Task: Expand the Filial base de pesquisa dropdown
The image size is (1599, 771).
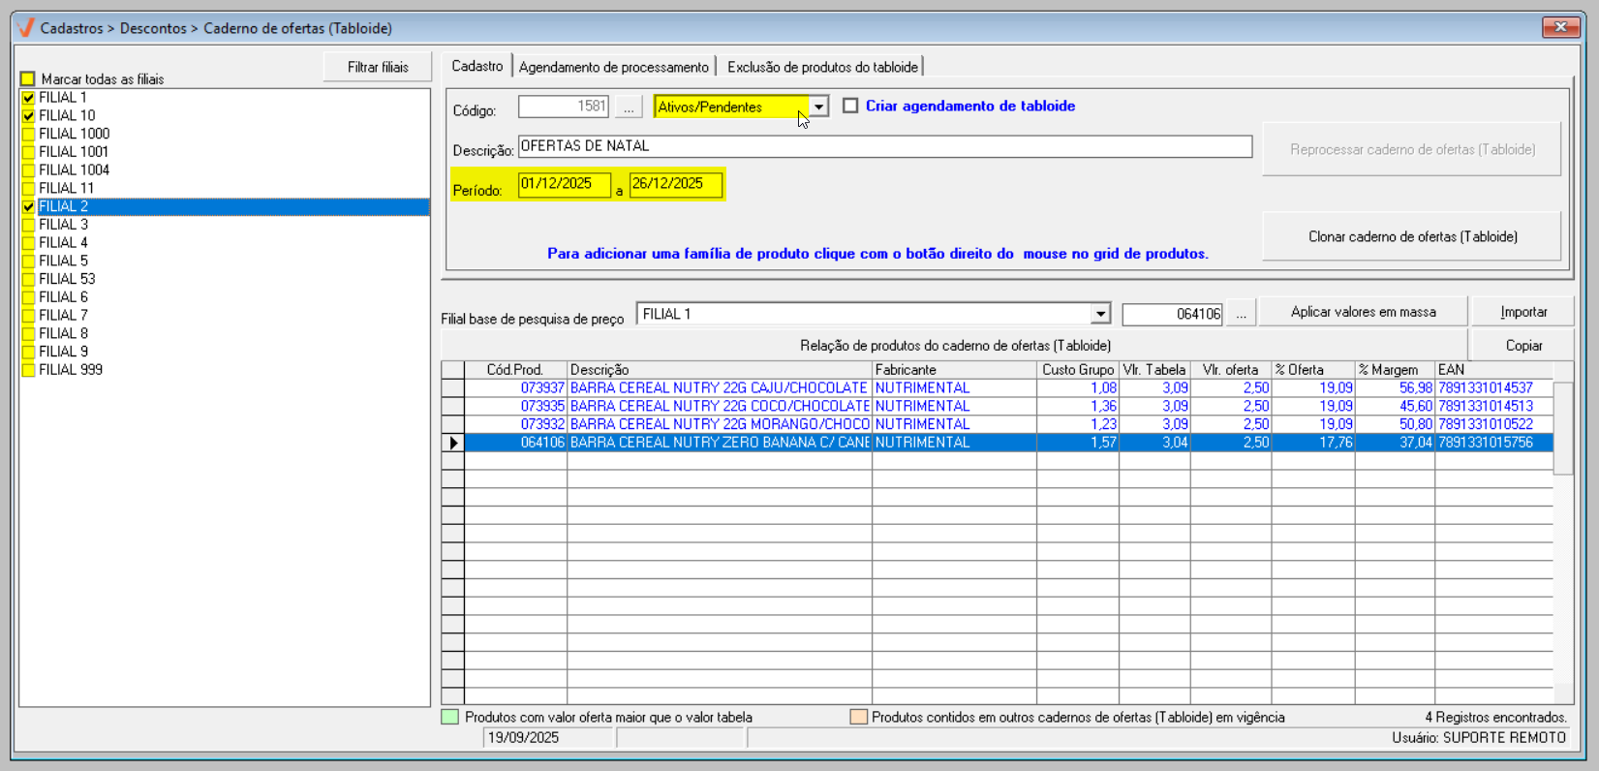Action: [1099, 314]
